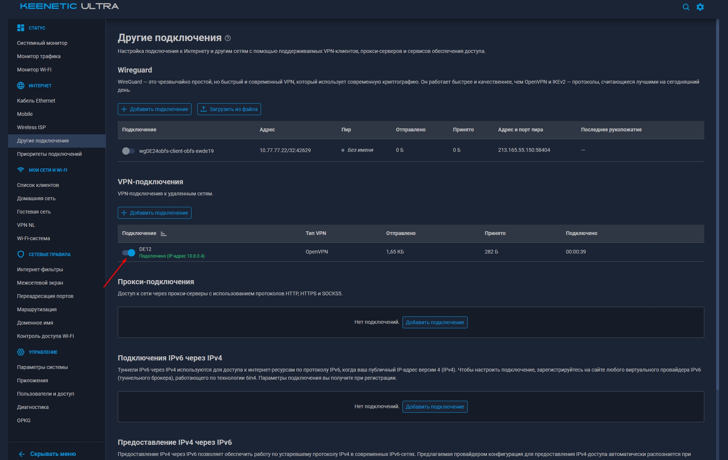Screen dimensions: 728x460
Task: Open Системный монитор page
Action: click(42, 43)
